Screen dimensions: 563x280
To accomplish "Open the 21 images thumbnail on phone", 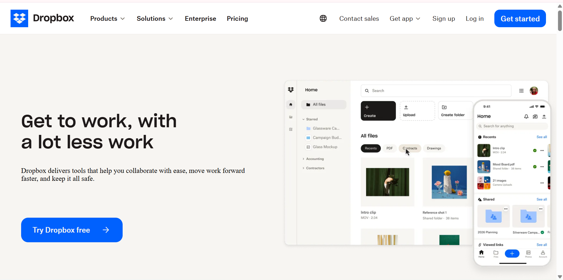I will (484, 183).
